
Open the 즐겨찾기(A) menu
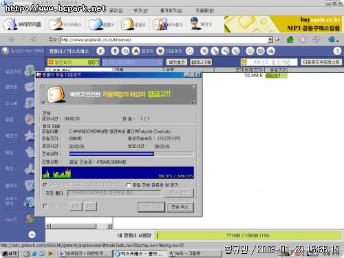[171, 10]
